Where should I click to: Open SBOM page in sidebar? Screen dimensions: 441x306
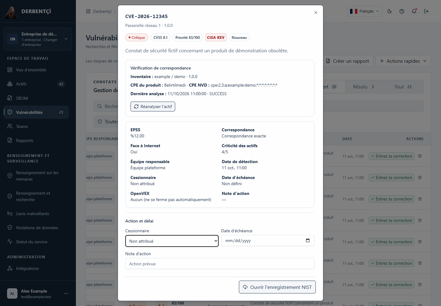click(36, 98)
